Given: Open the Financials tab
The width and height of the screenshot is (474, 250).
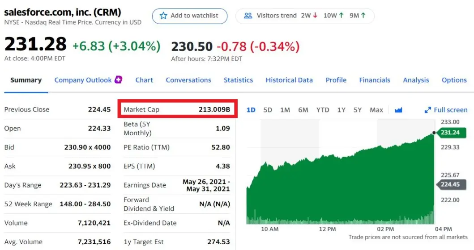Looking at the screenshot, I should 375,80.
